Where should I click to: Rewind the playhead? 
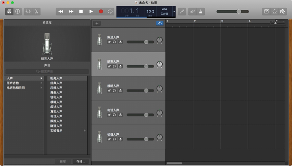[61, 11]
